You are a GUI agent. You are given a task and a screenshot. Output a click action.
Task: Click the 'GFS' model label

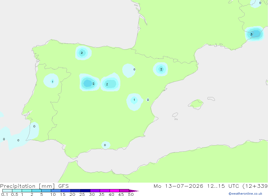64,186
